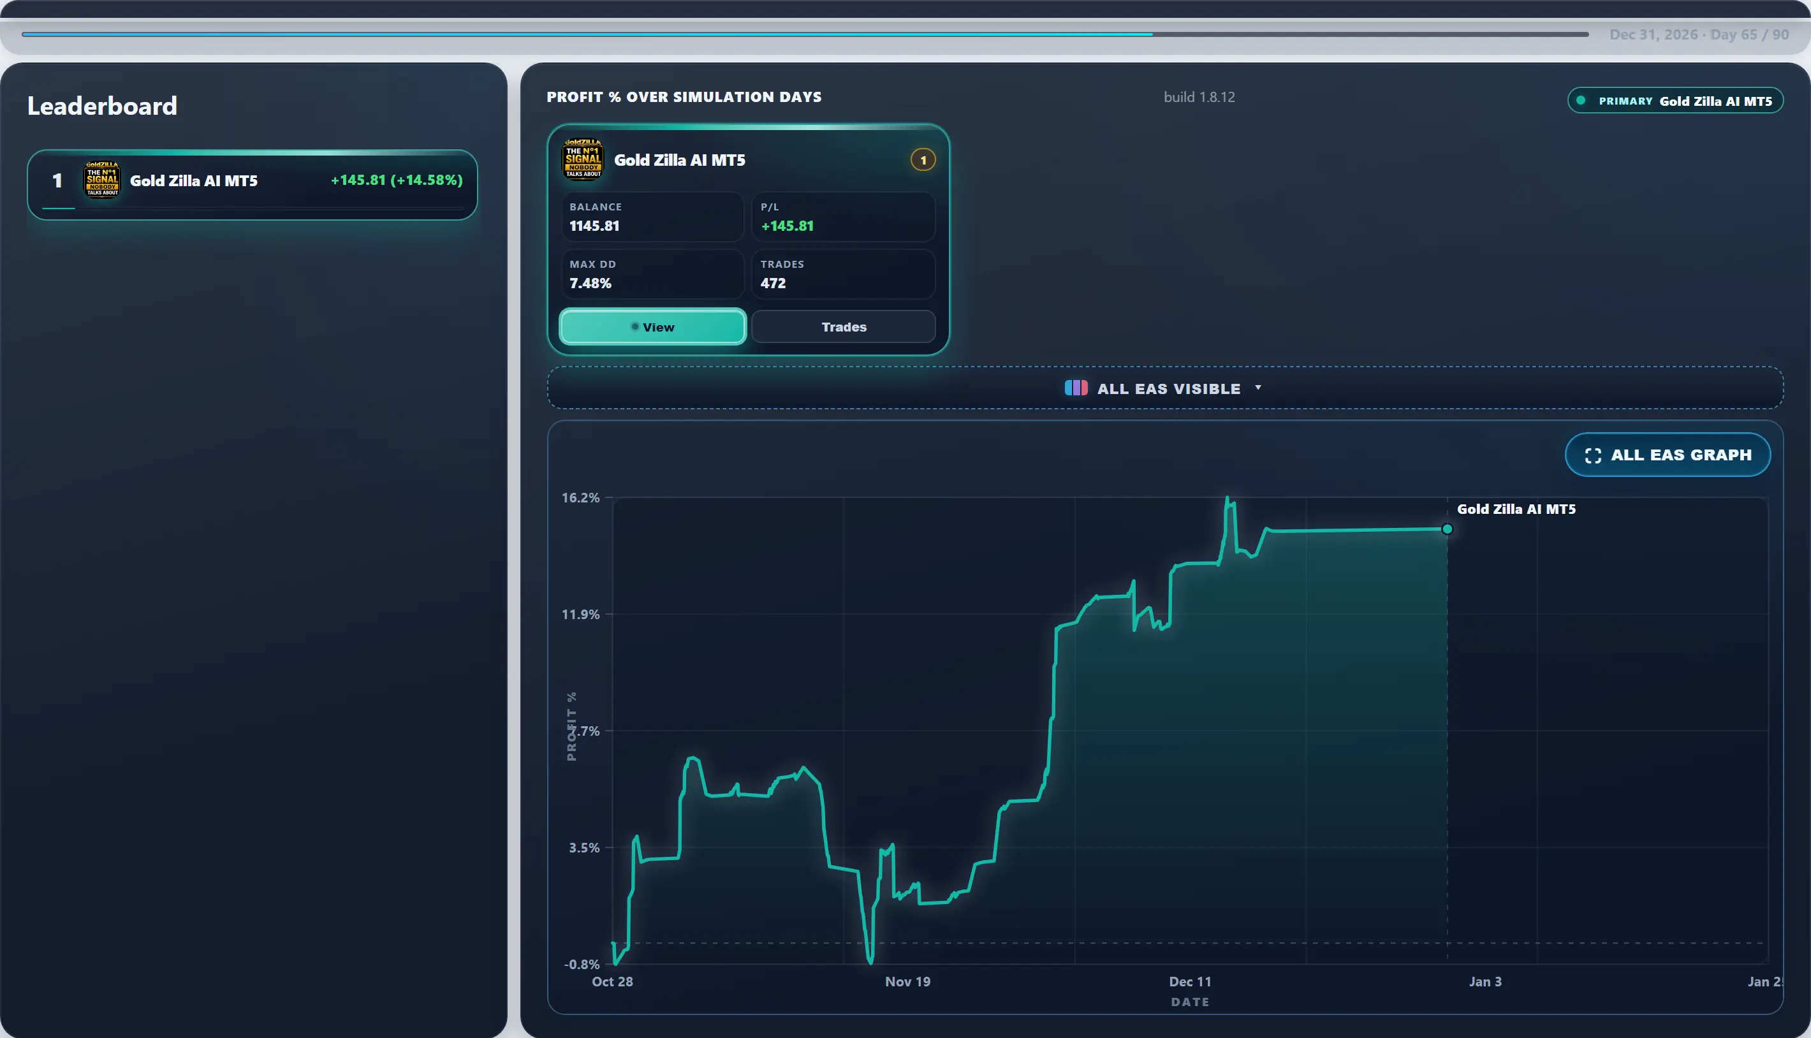Click the 3.5% y-axis label

click(584, 847)
